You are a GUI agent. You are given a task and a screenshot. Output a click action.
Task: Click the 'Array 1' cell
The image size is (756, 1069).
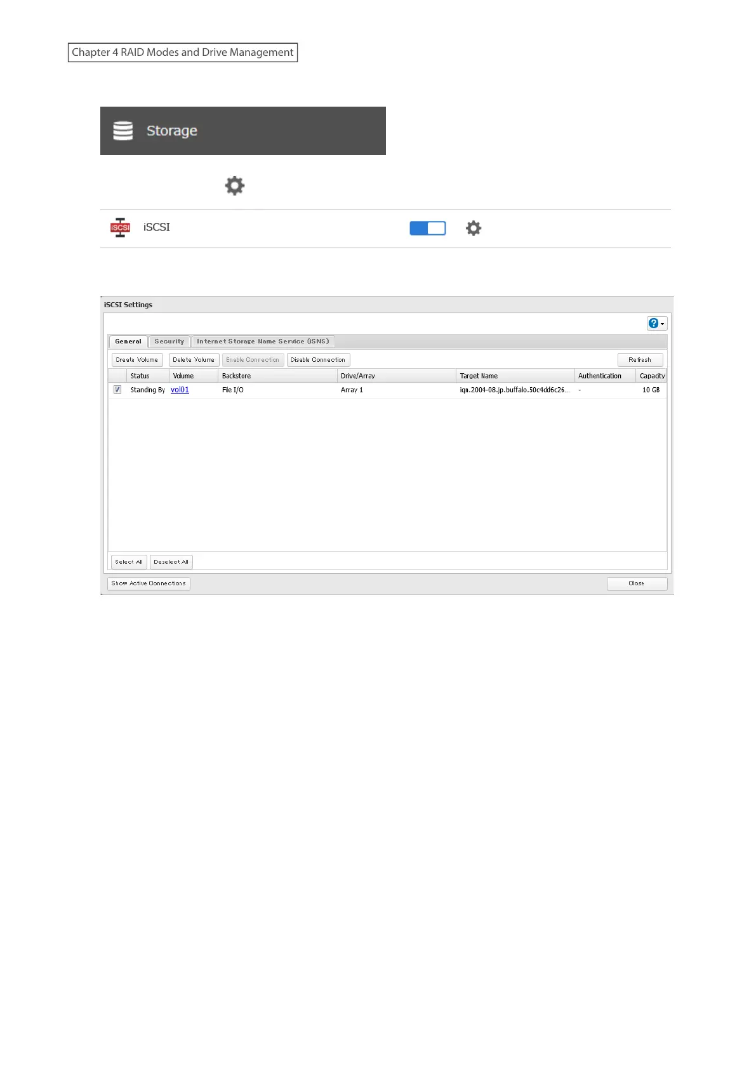352,390
